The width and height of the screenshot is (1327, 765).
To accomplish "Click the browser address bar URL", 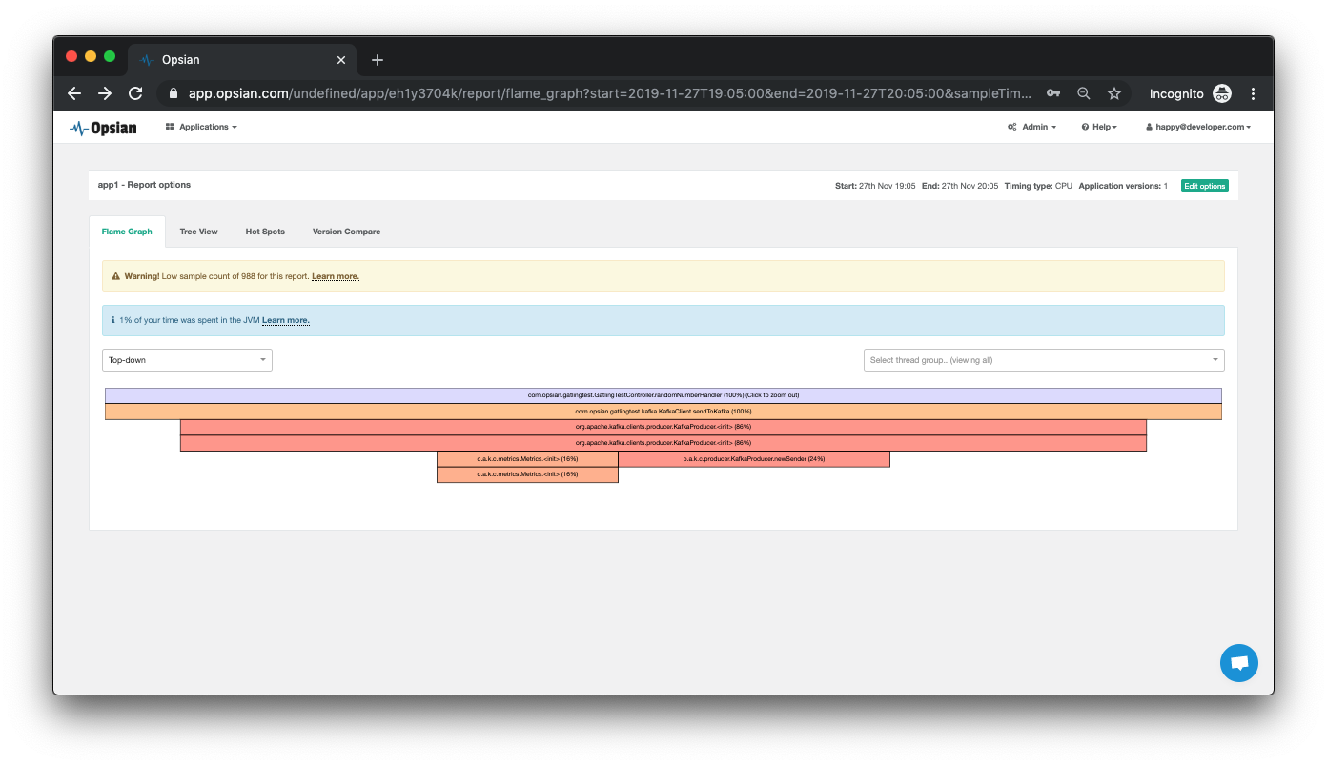I will (610, 93).
